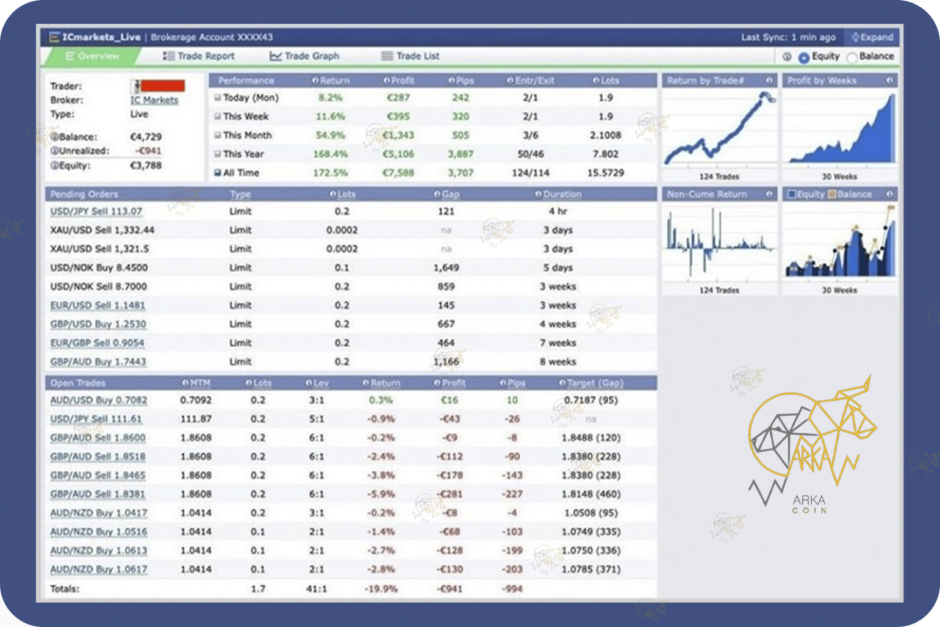Open the Trade Report tab
This screenshot has width=940, height=627.
pyautogui.click(x=199, y=56)
